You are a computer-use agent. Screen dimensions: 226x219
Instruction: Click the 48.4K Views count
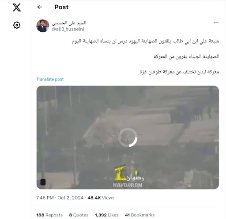101,198
